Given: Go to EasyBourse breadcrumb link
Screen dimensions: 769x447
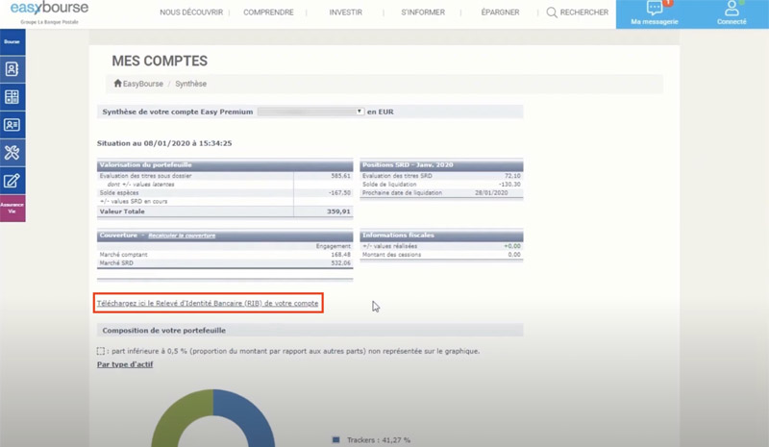Looking at the screenshot, I should 142,84.
